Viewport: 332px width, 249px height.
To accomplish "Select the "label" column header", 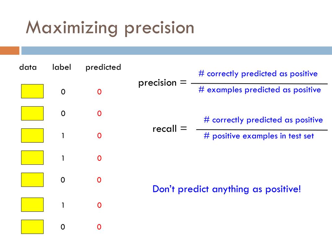I will (x=62, y=67).
